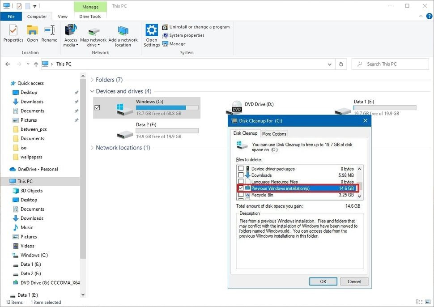
Task: Click OK in Disk Cleanup dialog
Action: [x=323, y=281]
